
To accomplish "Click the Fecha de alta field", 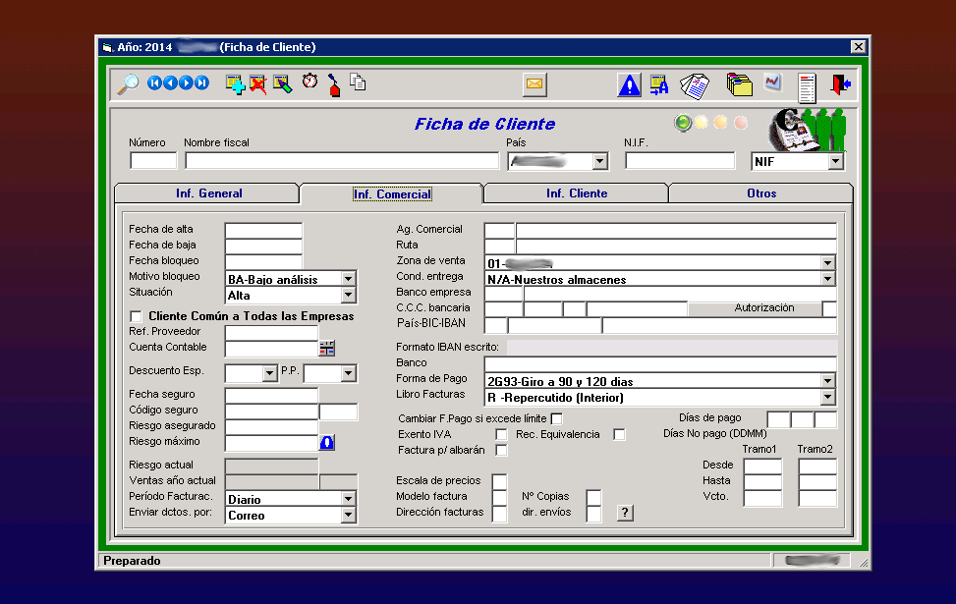I will [263, 231].
